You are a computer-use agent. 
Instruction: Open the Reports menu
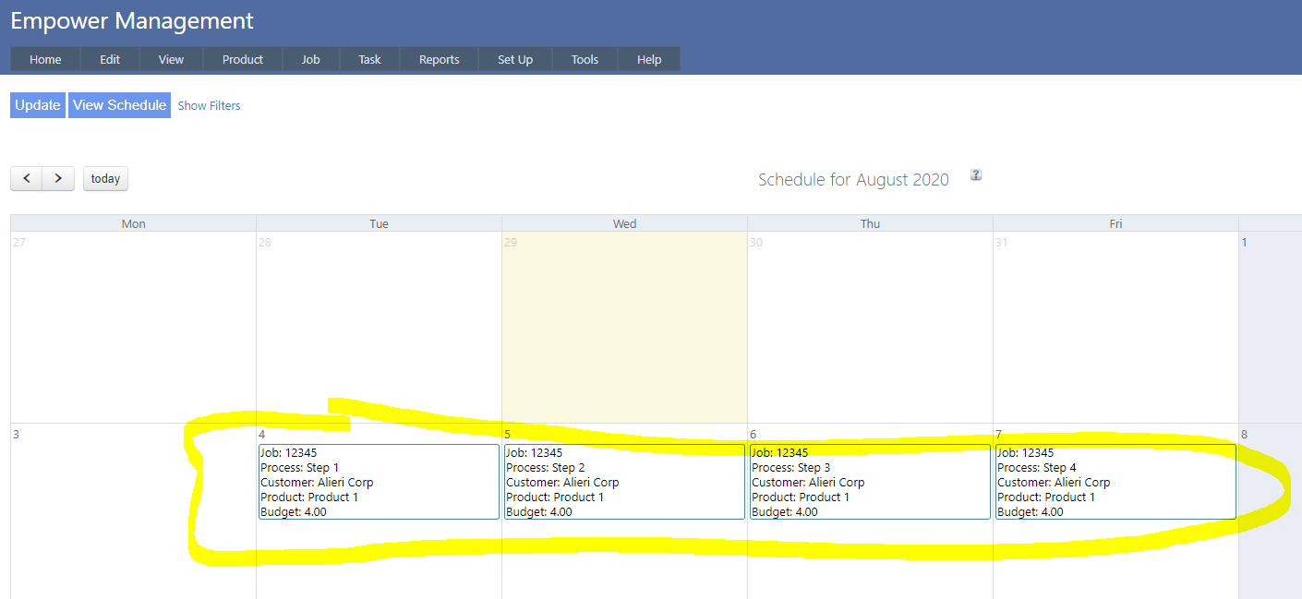[439, 59]
